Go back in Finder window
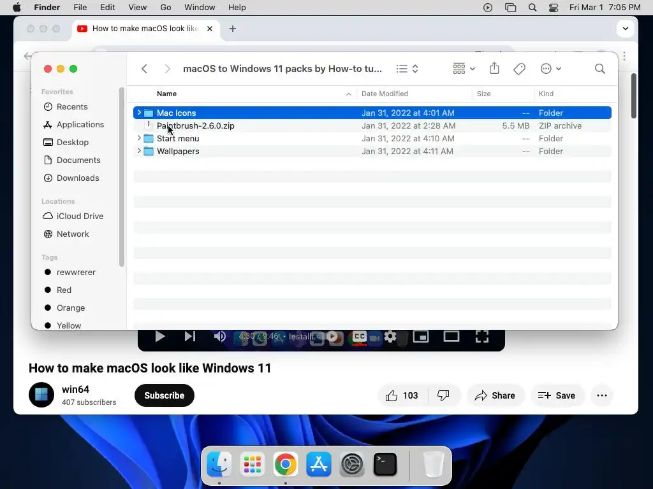653x489 pixels. [x=145, y=69]
